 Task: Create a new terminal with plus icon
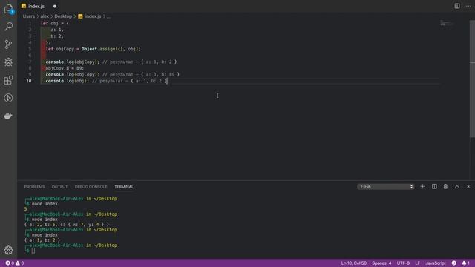[x=422, y=187]
